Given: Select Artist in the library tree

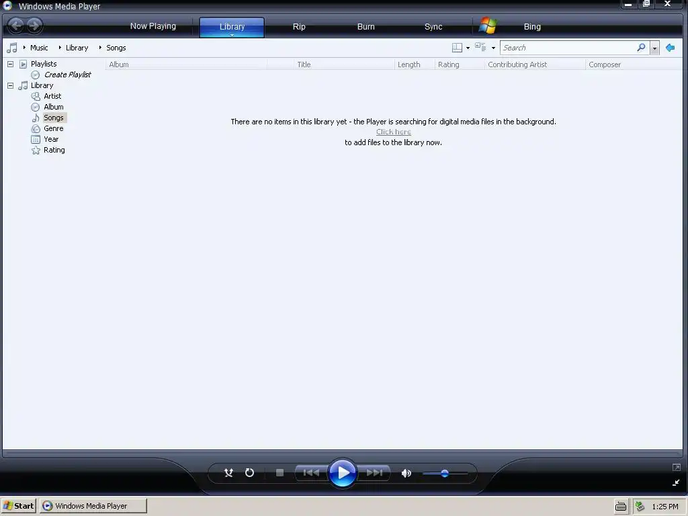Looking at the screenshot, I should [52, 96].
